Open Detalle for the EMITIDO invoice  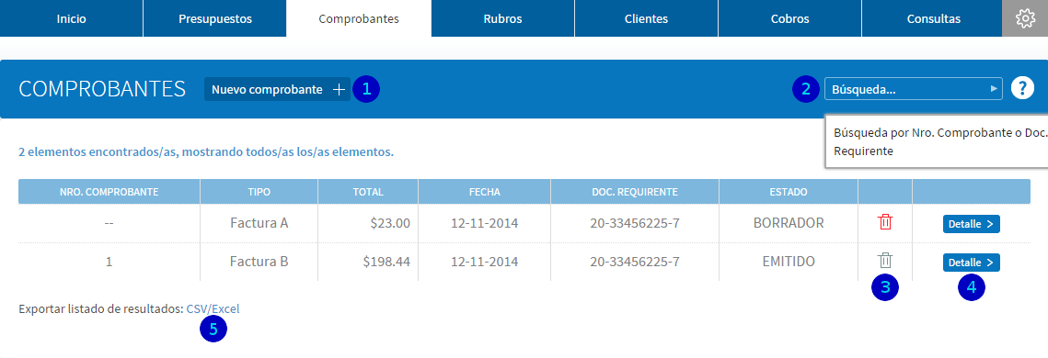(x=971, y=263)
